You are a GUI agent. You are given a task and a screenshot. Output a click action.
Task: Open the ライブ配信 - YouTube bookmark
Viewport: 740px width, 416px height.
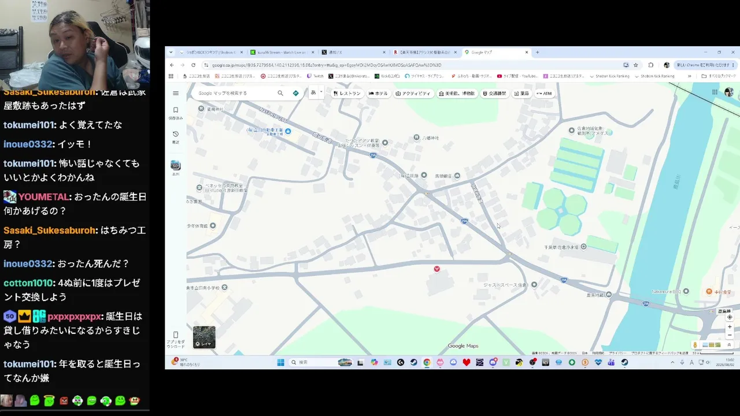click(x=517, y=76)
